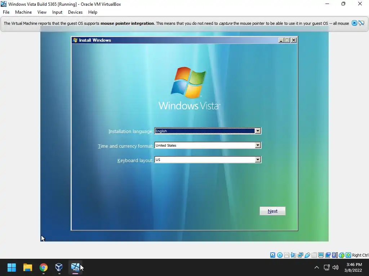
Task: Click the VirtualBox Vista icon in title bar
Action: [4, 4]
